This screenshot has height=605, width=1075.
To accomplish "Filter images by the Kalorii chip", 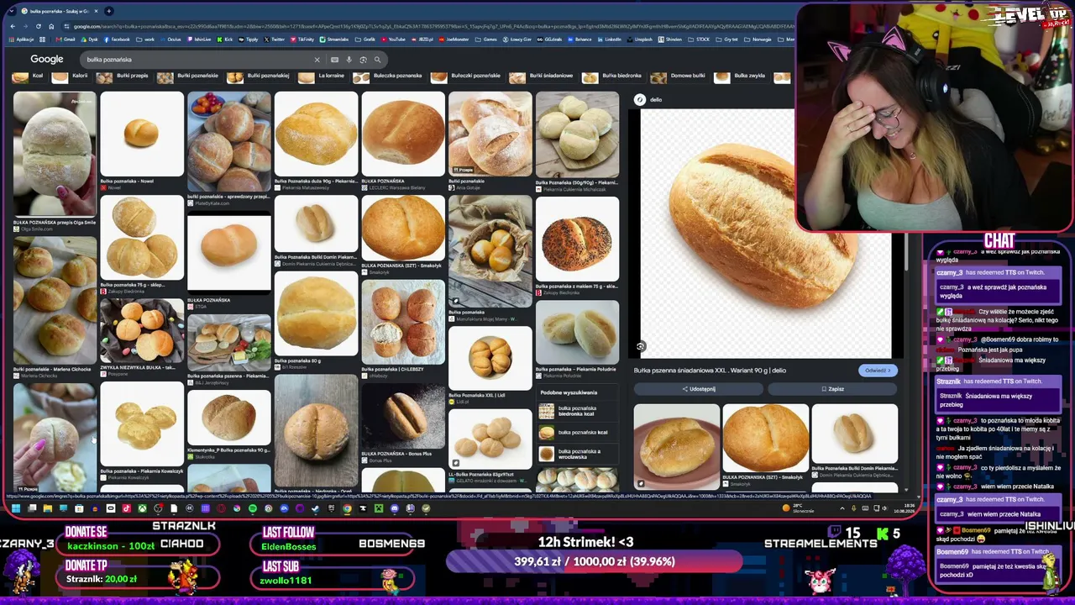I will point(71,76).
